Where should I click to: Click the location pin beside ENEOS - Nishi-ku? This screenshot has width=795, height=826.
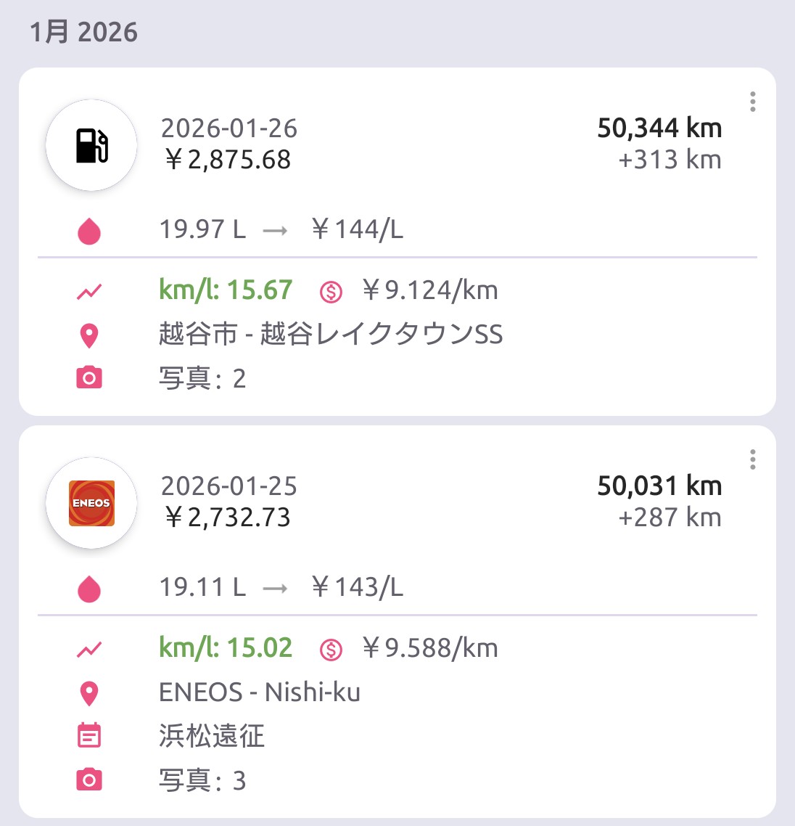point(89,694)
